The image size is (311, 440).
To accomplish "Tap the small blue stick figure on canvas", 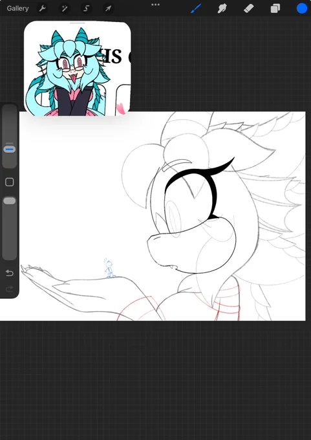I will point(110,269).
